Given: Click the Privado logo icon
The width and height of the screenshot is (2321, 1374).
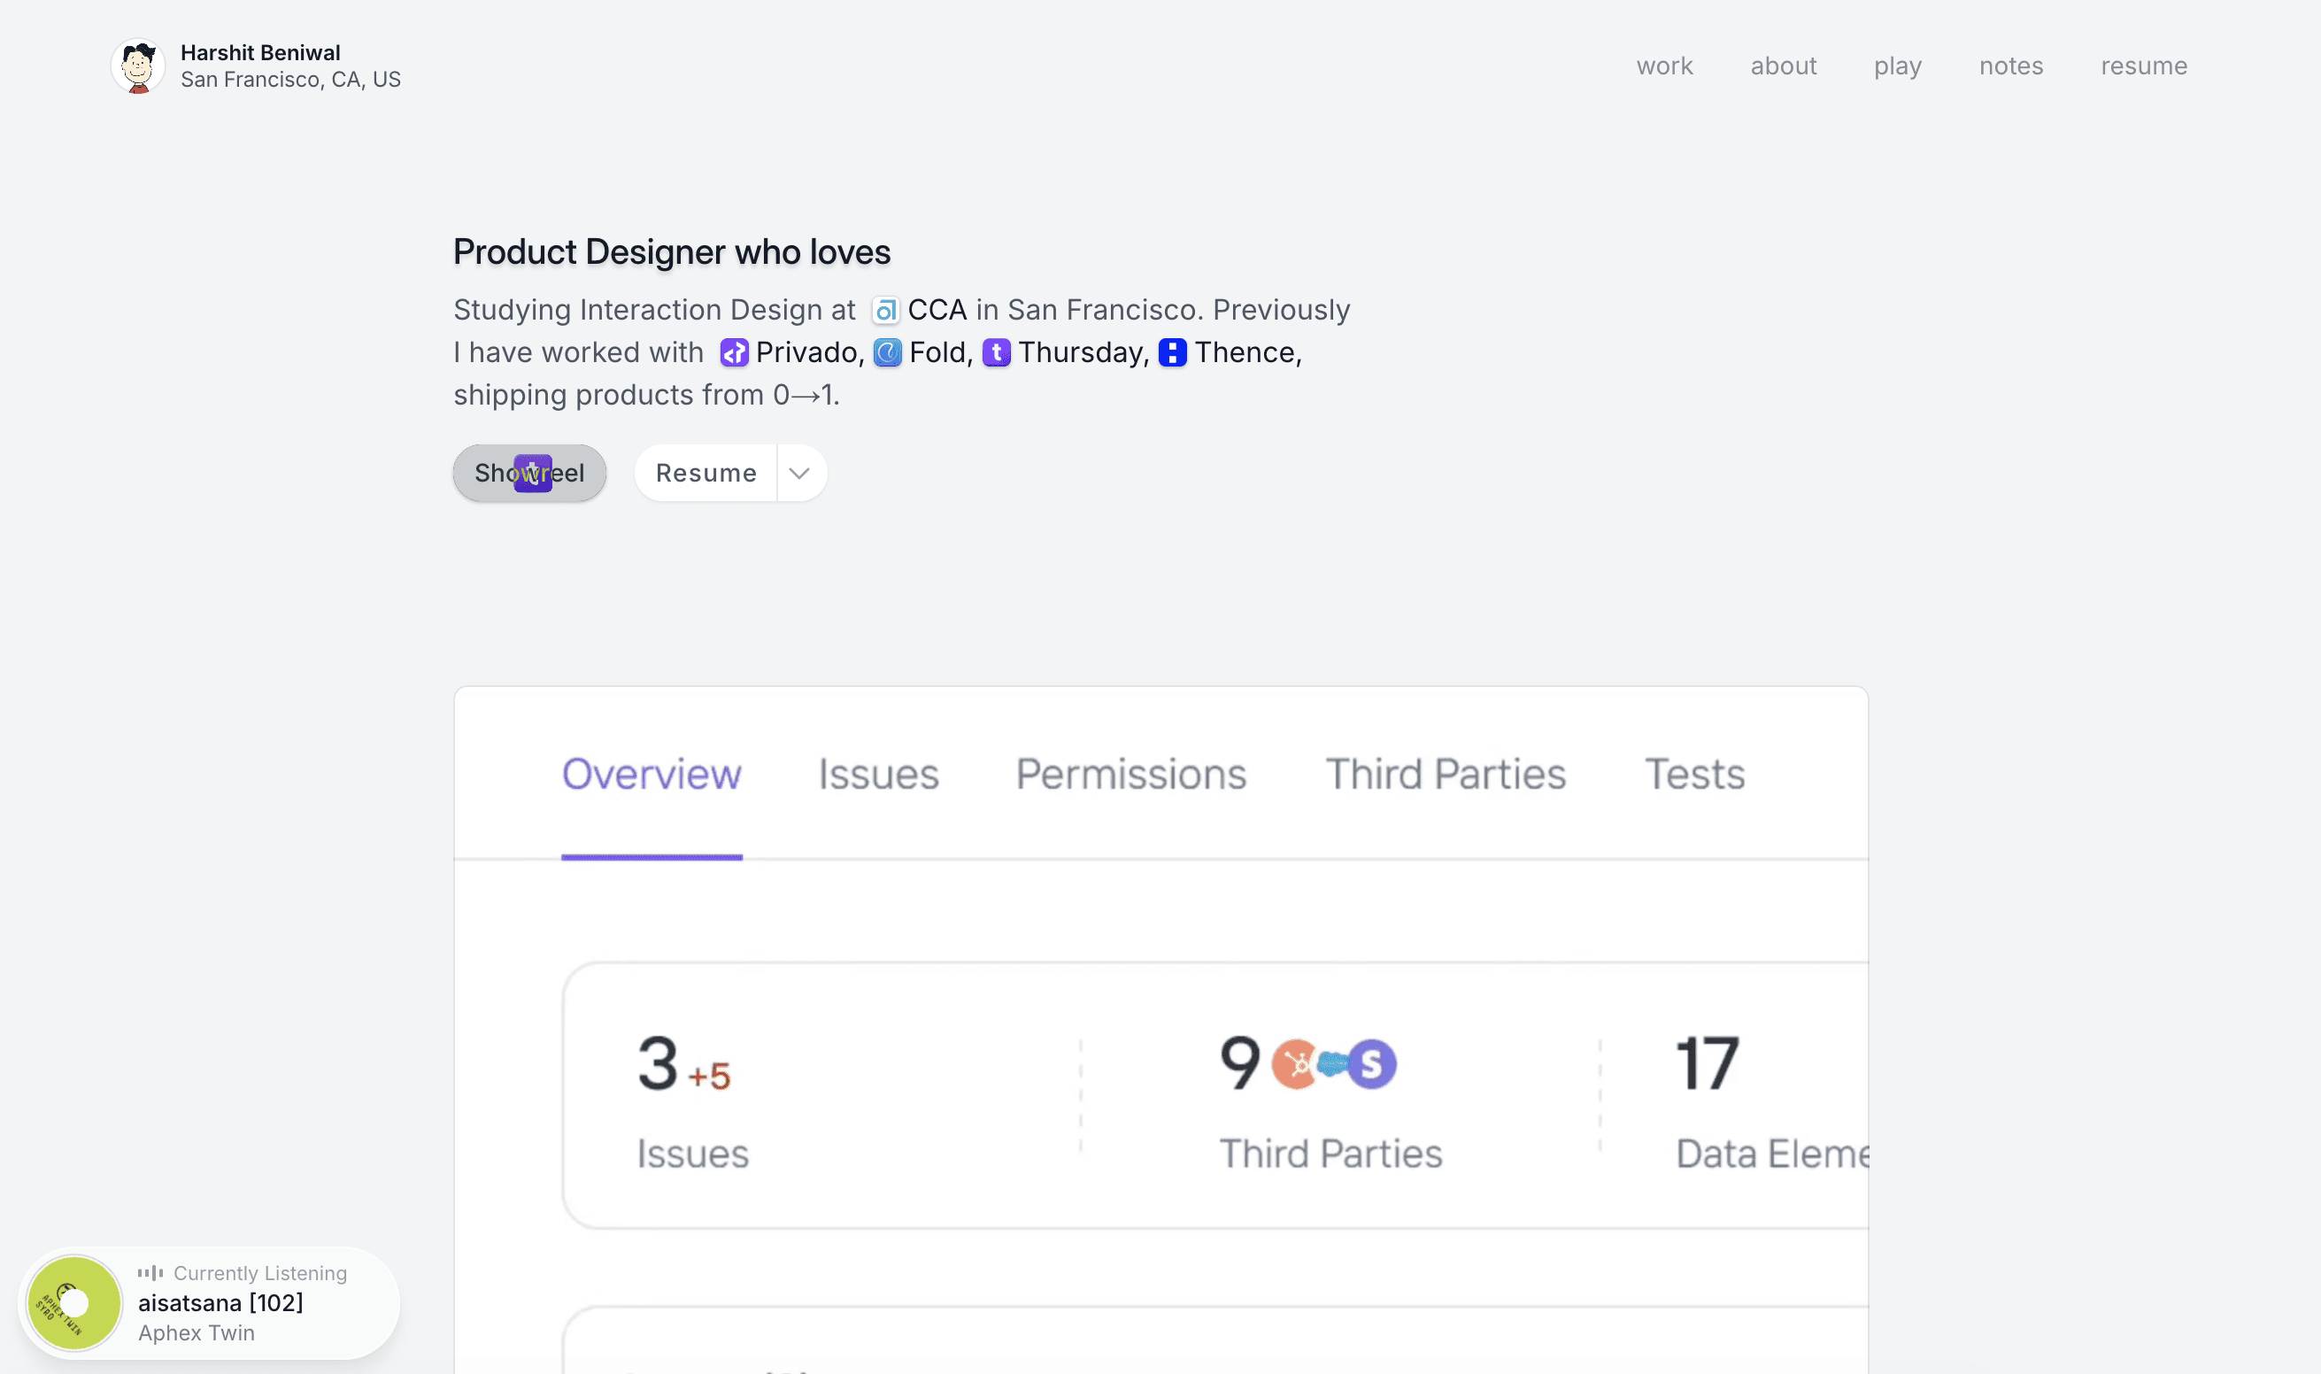Looking at the screenshot, I should pyautogui.click(x=734, y=352).
